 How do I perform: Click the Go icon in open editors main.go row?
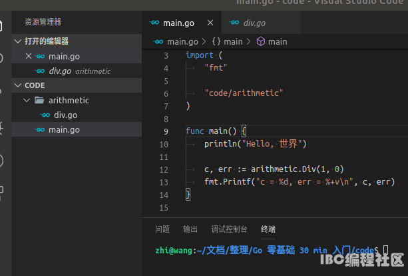40,56
